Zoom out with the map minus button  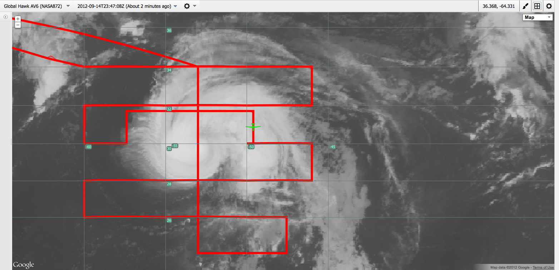(x=18, y=25)
